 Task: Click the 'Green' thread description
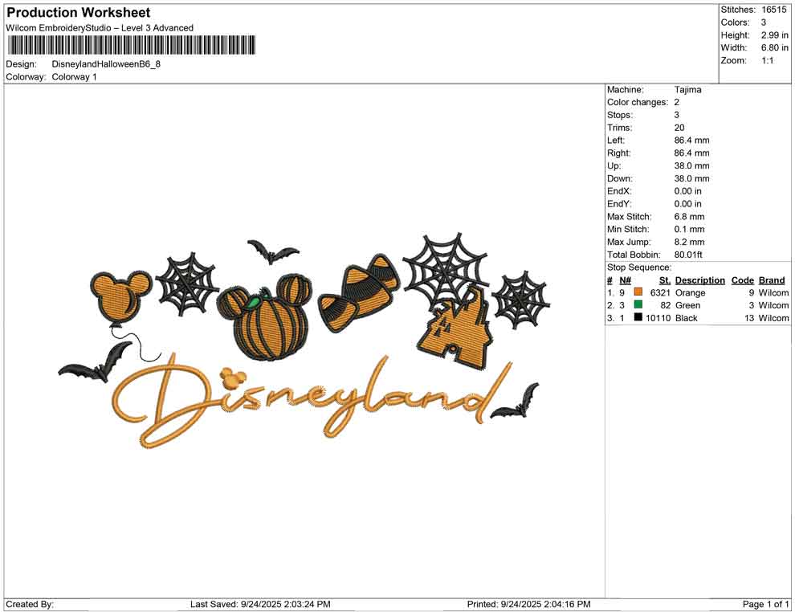coord(687,305)
